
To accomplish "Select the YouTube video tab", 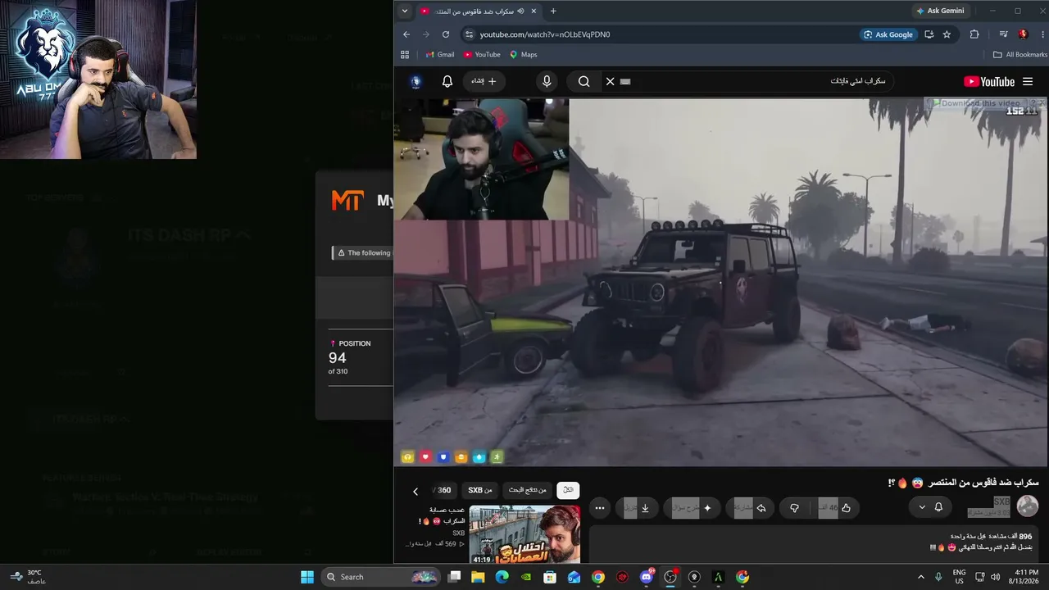I will (x=479, y=11).
